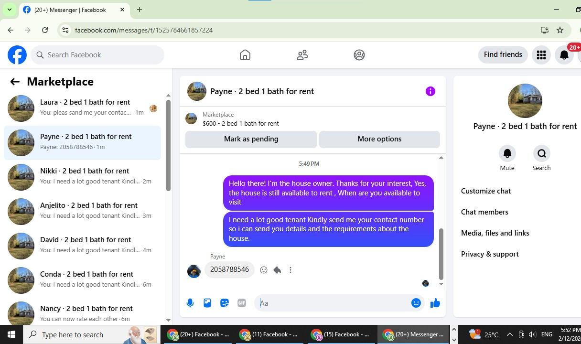Click the Windows taskbar search box

click(x=91, y=334)
